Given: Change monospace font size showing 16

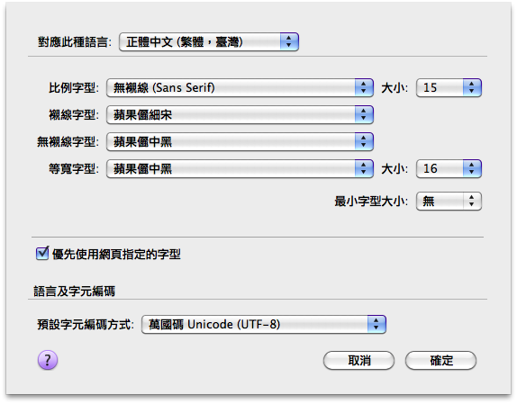Looking at the screenshot, I should [x=449, y=168].
